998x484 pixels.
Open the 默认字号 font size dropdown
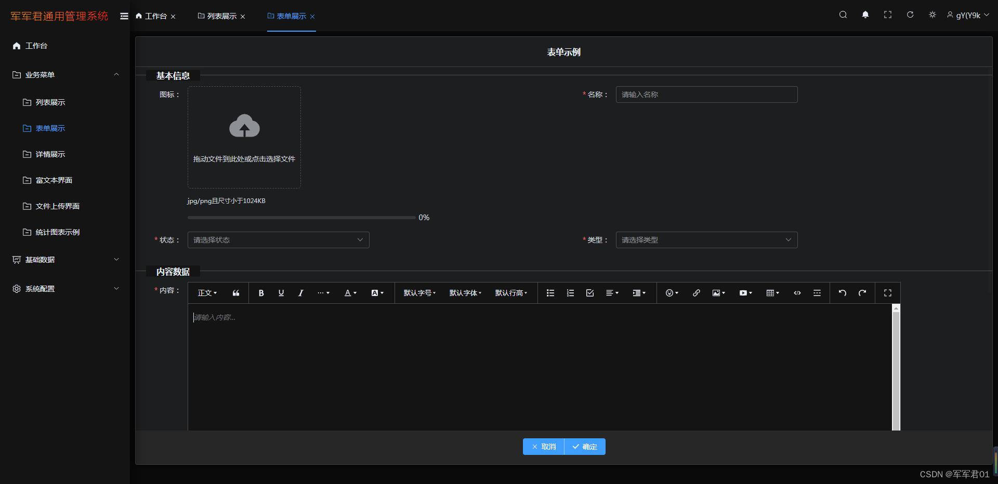(419, 293)
